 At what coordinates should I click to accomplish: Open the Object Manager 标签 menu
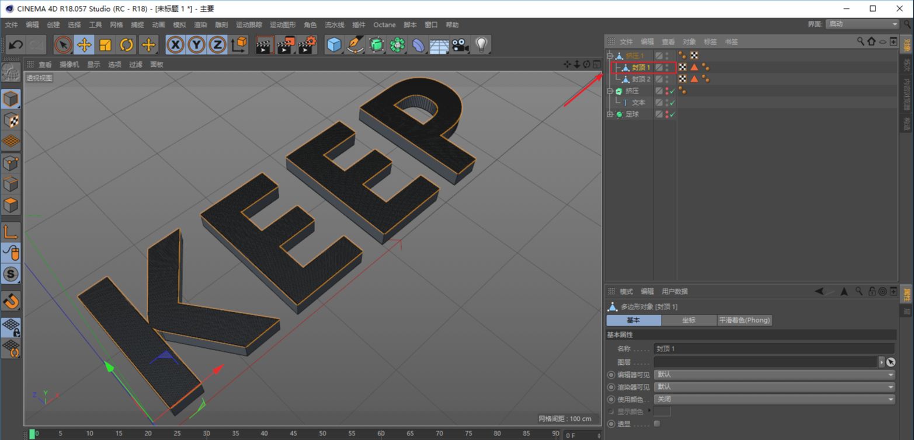[710, 42]
